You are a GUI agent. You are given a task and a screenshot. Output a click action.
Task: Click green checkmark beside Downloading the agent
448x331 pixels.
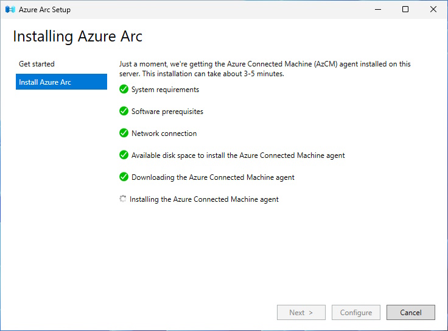point(124,177)
